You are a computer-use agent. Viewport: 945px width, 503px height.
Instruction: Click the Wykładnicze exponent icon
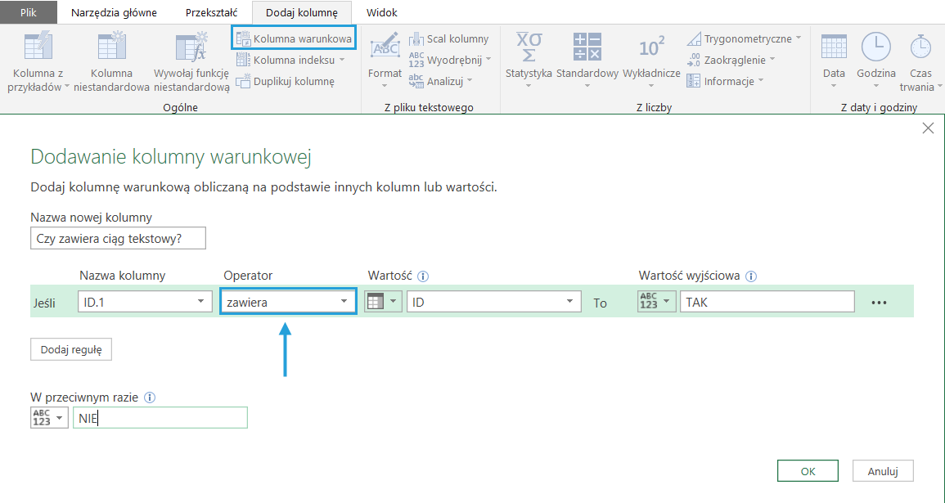651,47
